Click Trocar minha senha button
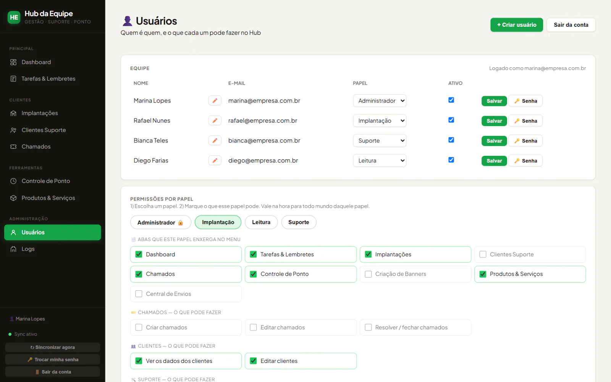Viewport: 611px width, 382px height. tap(53, 359)
